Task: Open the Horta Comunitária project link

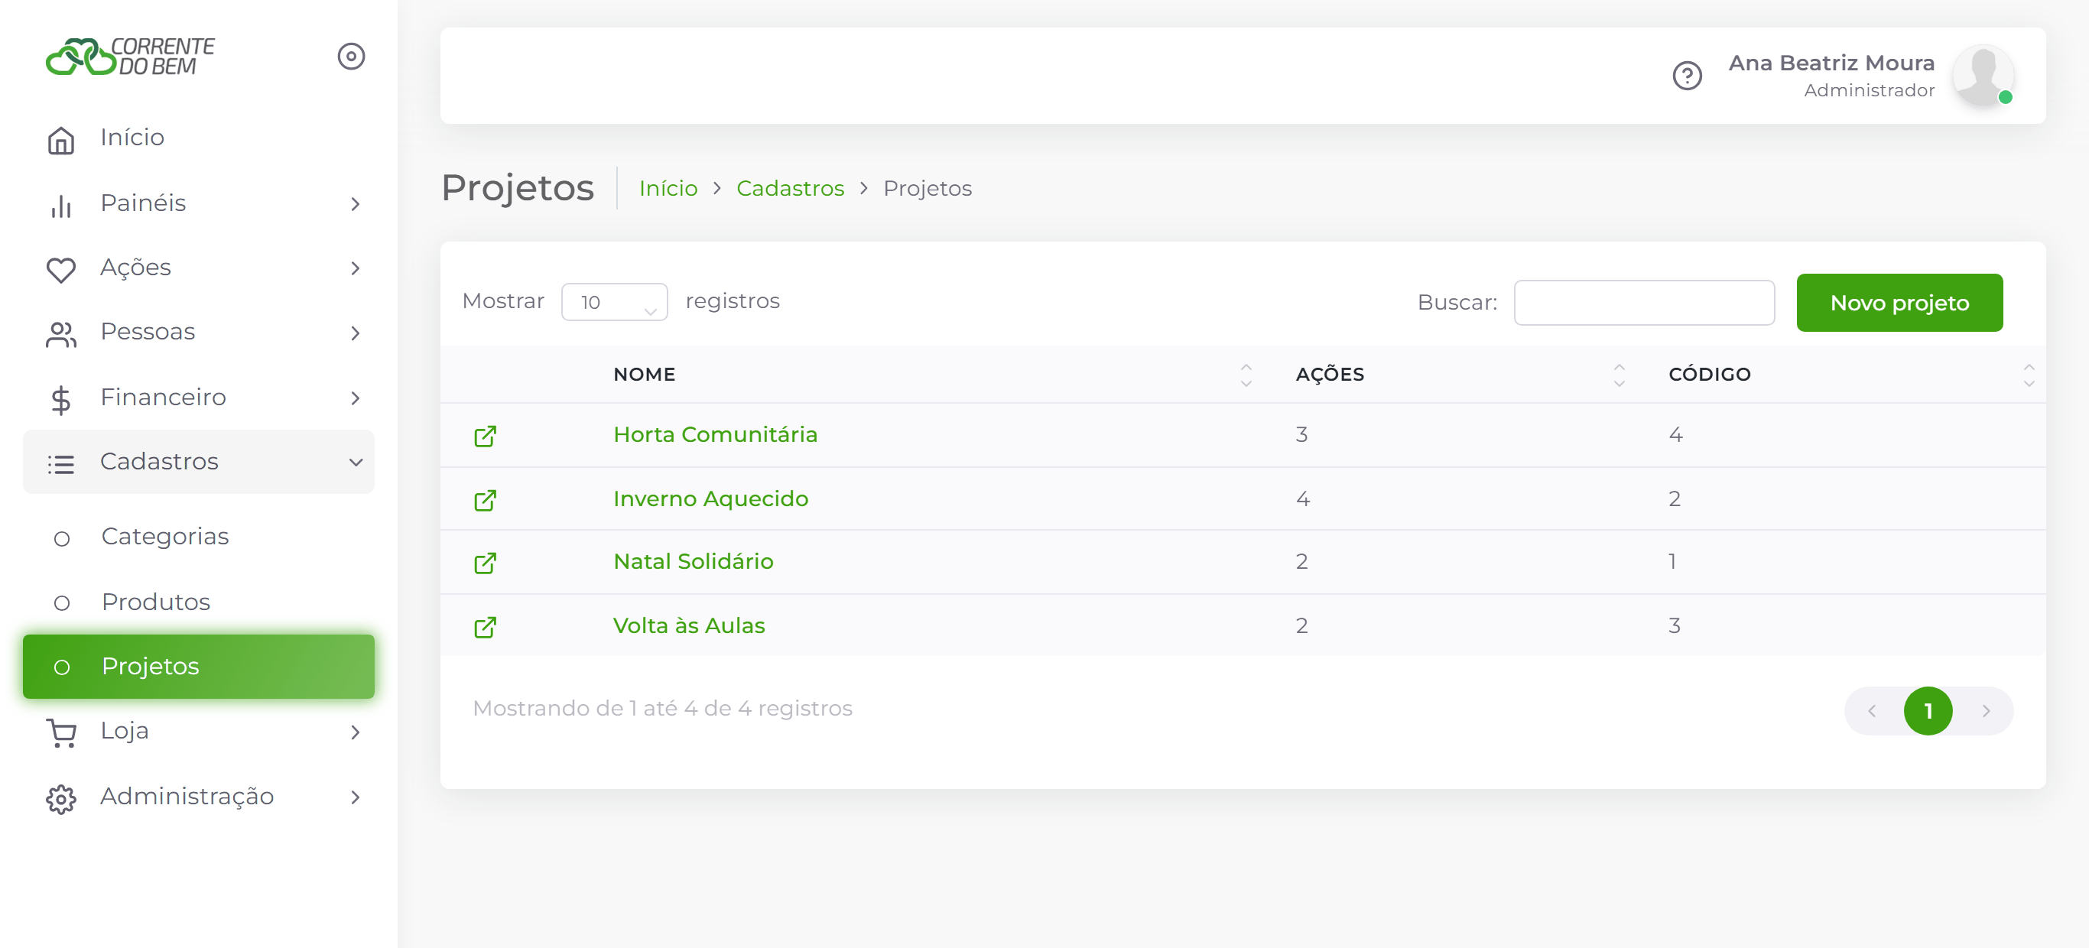Action: coord(715,435)
